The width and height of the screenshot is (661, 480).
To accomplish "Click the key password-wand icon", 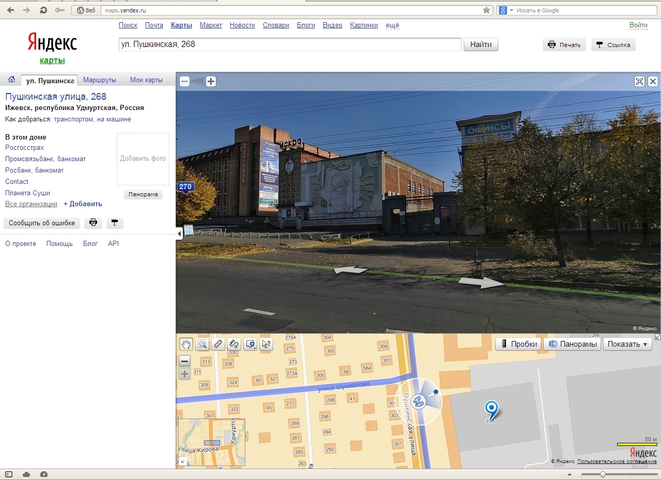I will [59, 10].
